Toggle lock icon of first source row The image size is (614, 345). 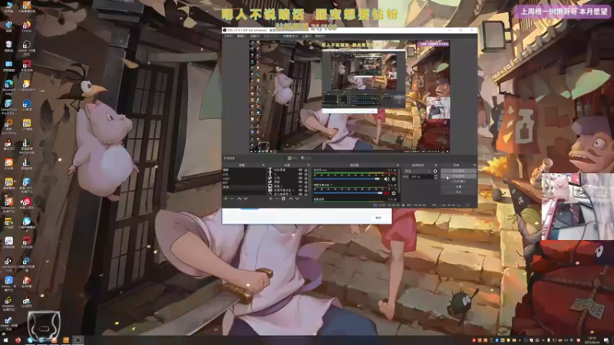305,169
